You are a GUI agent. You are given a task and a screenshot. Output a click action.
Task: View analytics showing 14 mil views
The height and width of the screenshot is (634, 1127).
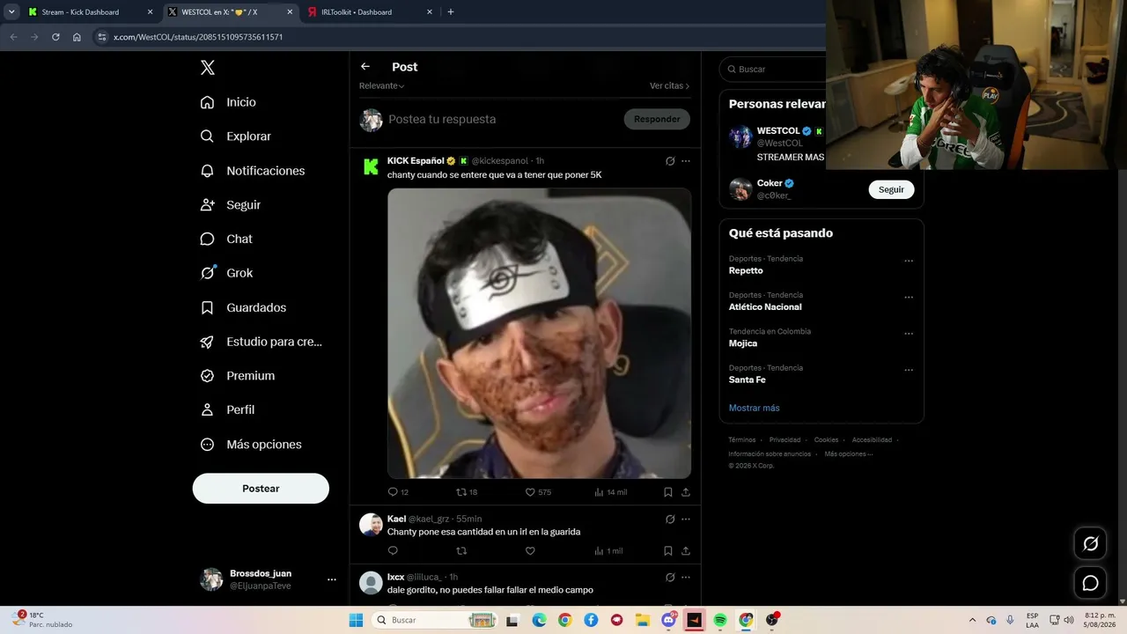click(x=610, y=492)
